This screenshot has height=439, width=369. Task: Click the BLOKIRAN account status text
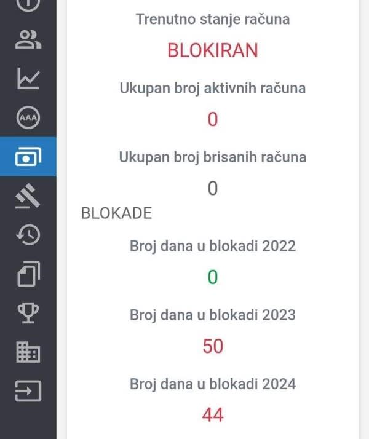(x=213, y=50)
